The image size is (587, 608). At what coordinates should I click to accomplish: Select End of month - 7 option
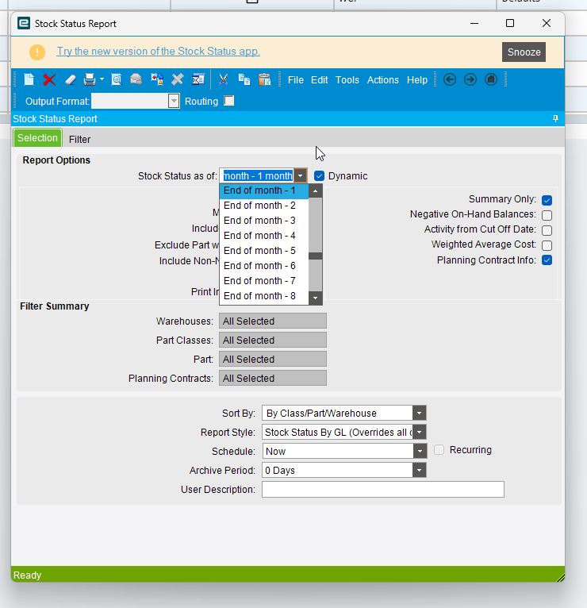coord(264,281)
